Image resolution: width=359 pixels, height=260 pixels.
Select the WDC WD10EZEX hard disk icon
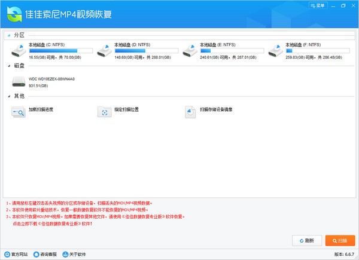[x=19, y=82]
